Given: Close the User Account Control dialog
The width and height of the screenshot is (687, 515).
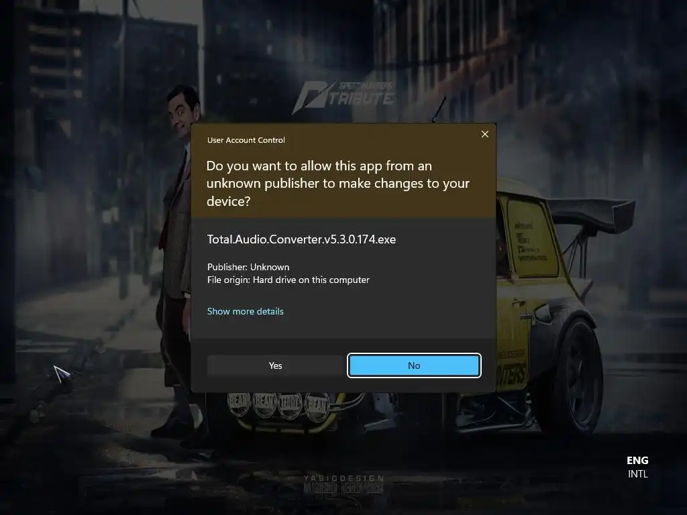Looking at the screenshot, I should coord(484,134).
